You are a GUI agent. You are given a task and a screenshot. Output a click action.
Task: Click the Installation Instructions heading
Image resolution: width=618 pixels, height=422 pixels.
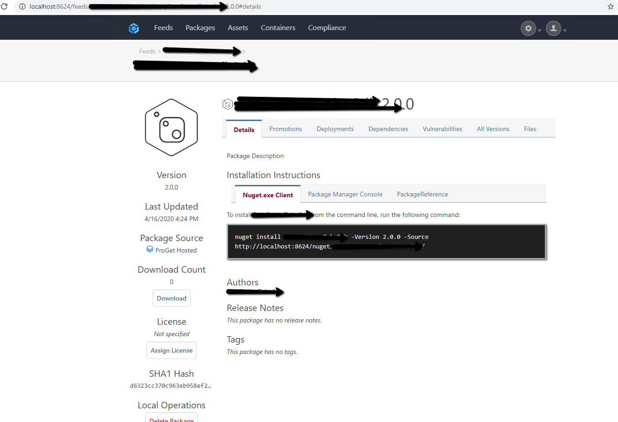pyautogui.click(x=273, y=175)
